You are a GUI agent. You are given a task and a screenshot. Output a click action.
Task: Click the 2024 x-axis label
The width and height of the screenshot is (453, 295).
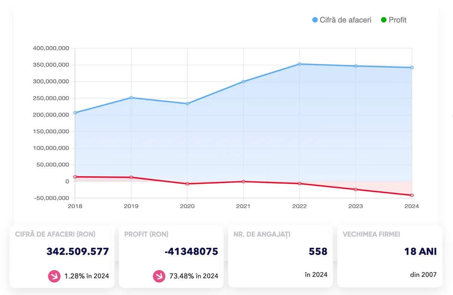411,206
